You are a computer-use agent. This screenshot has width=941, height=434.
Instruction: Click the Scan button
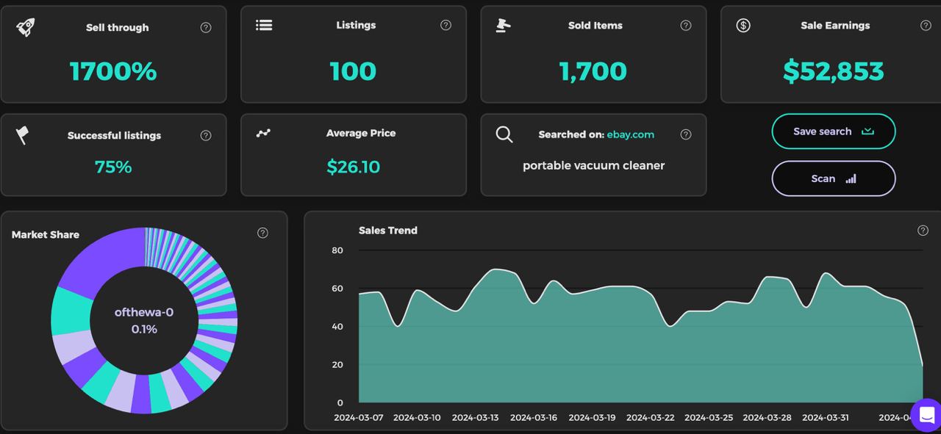(834, 178)
